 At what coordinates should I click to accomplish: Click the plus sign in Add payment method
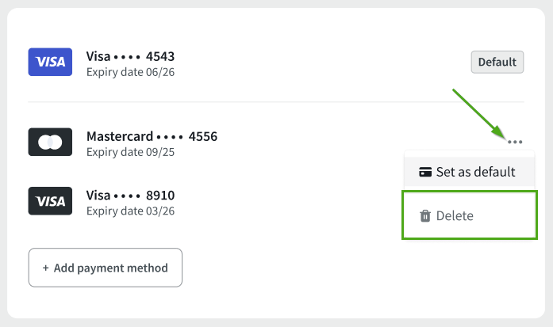pos(45,268)
